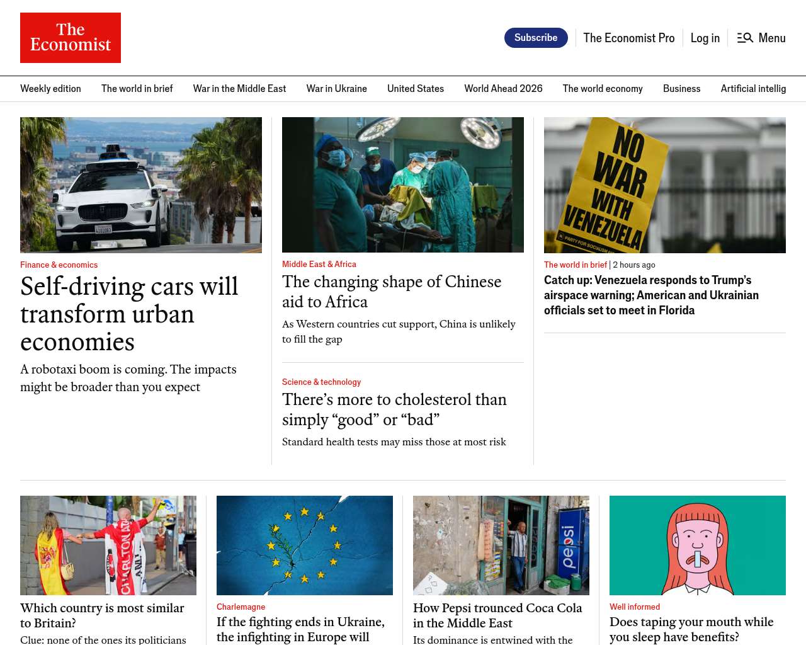Read Which country is most similar to Britain

point(102,615)
